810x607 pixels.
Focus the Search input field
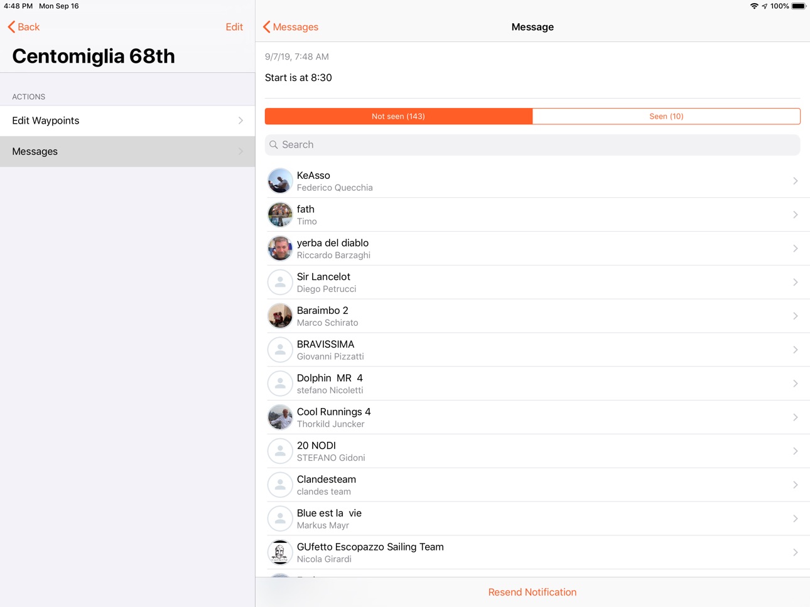tap(532, 145)
